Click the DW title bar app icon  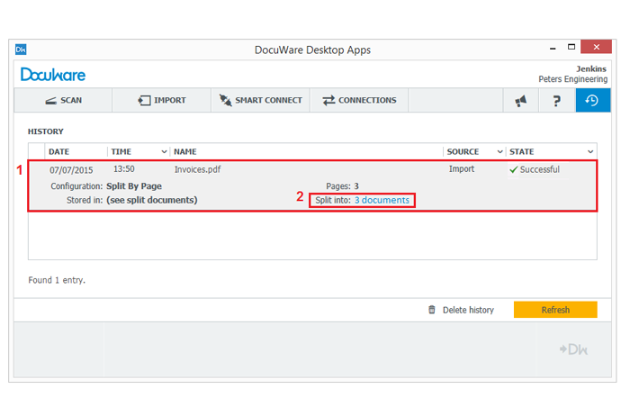[x=22, y=50]
